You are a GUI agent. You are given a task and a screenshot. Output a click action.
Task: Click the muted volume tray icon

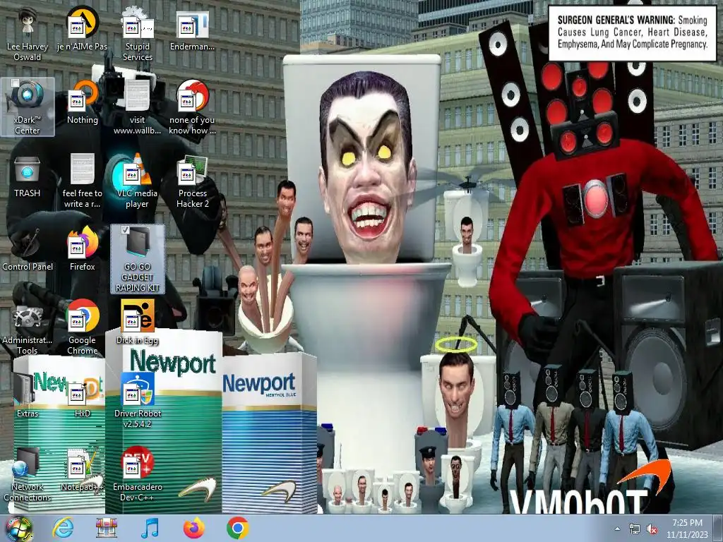coord(652,529)
